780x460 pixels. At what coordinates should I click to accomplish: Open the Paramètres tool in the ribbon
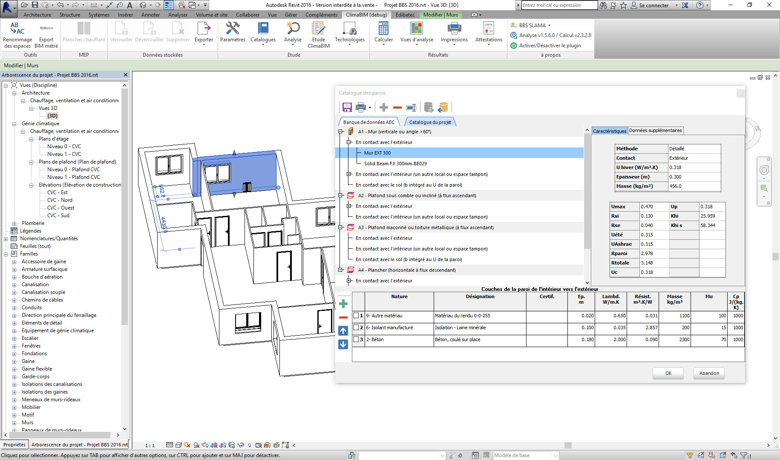coord(233,32)
